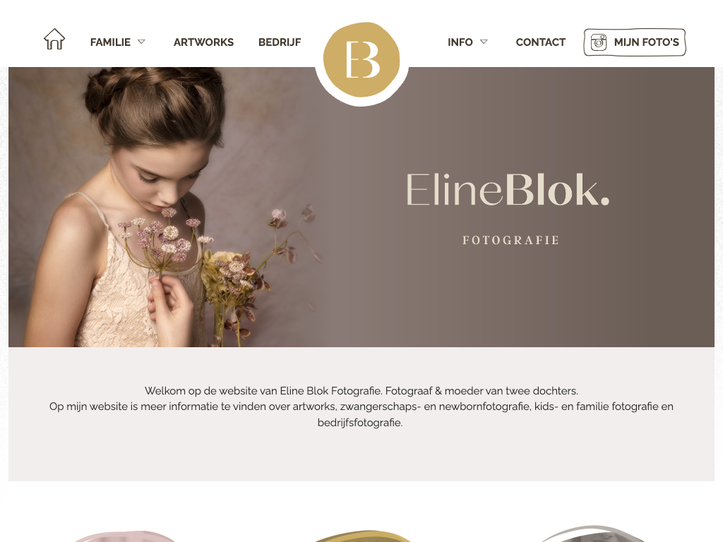The image size is (723, 542).
Task: Click the gold shape at bottom center
Action: pos(363,536)
